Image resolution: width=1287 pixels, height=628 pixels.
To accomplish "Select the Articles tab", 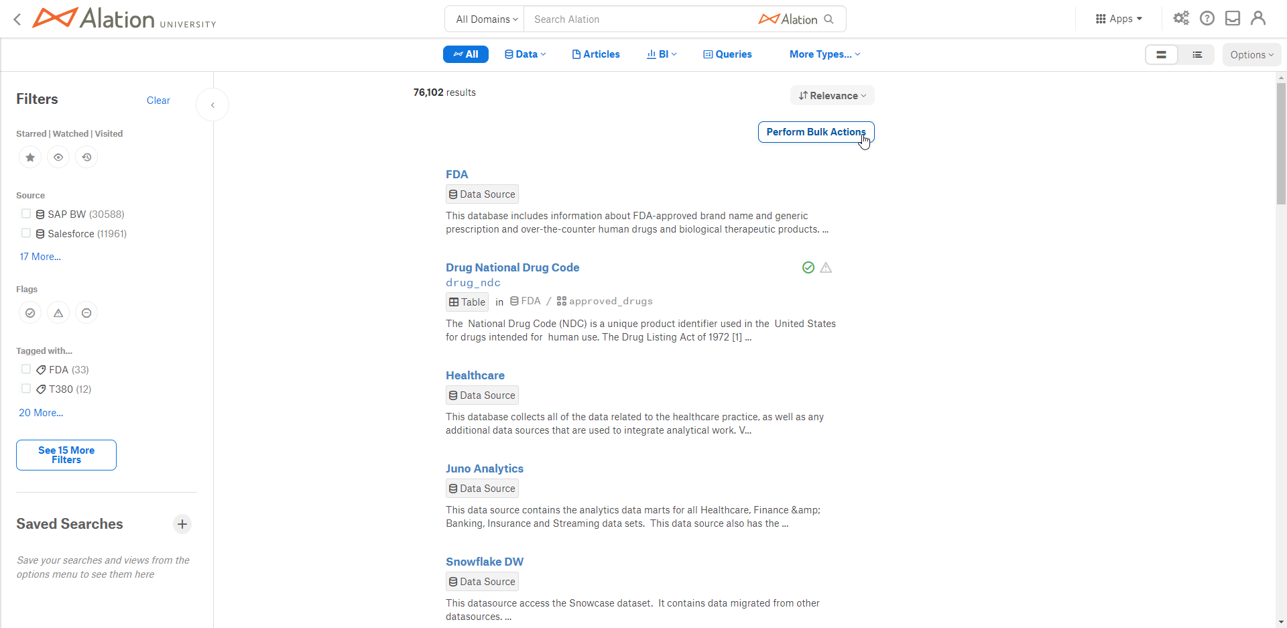I will pos(596,54).
